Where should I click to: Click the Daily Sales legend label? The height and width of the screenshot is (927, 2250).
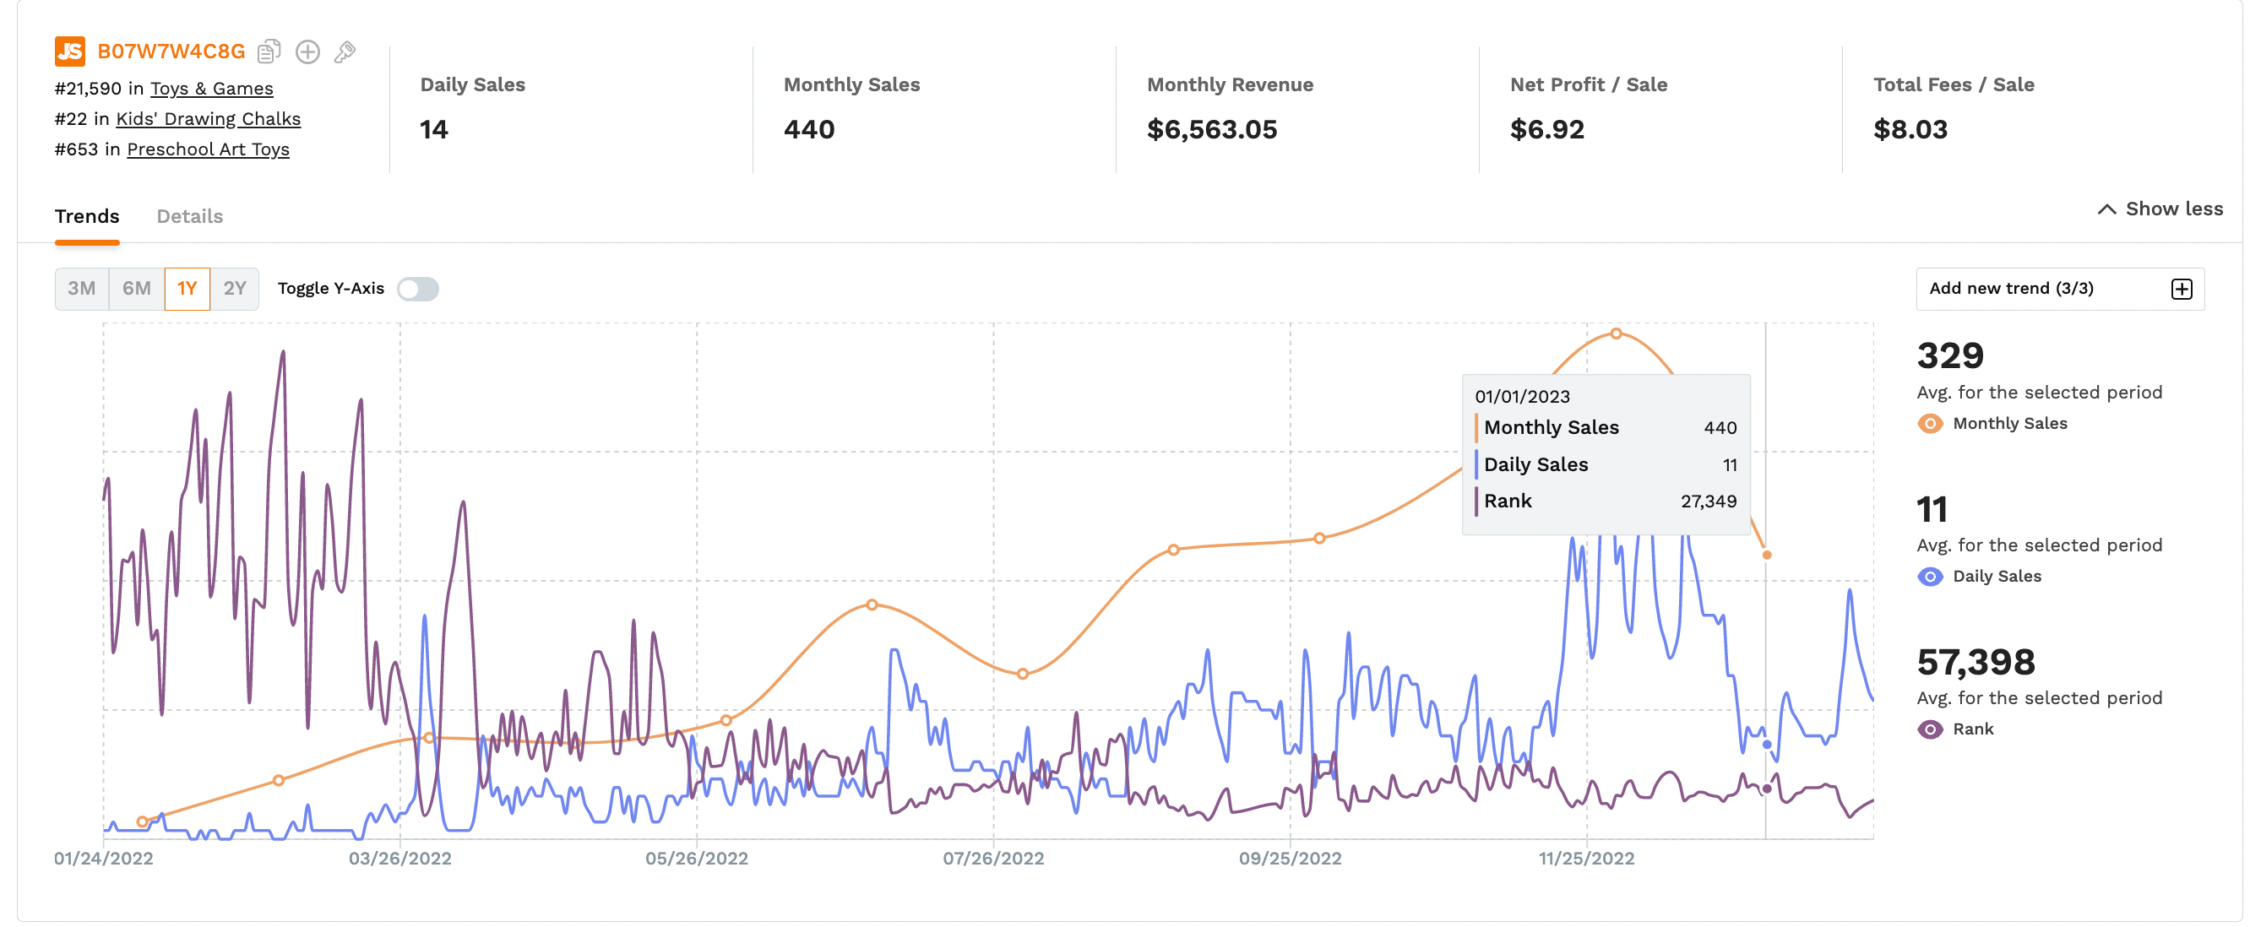click(x=1997, y=576)
